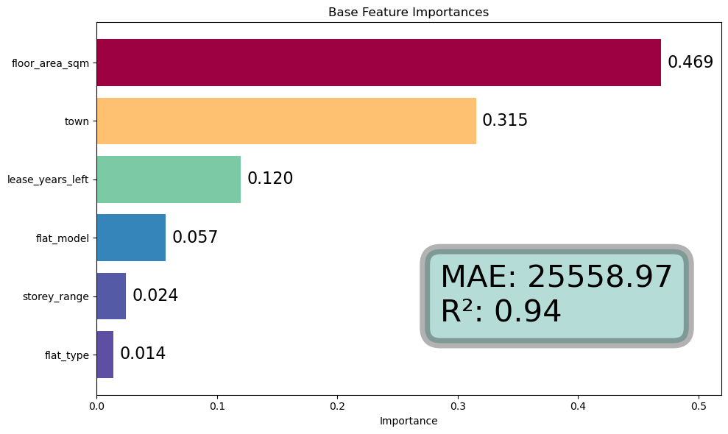The height and width of the screenshot is (434, 728).
Task: Click the orange town bar
Action: (x=286, y=121)
